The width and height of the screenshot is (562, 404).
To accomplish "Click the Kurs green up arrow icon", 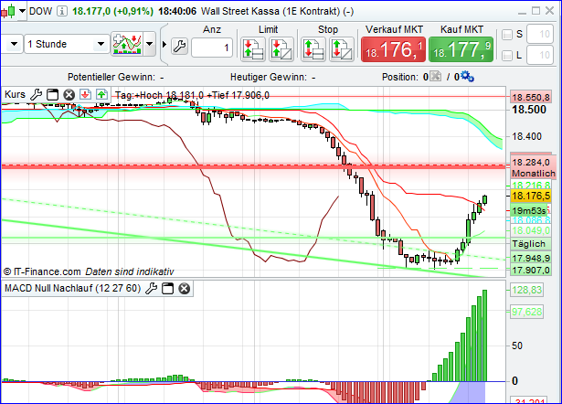I will tap(101, 95).
